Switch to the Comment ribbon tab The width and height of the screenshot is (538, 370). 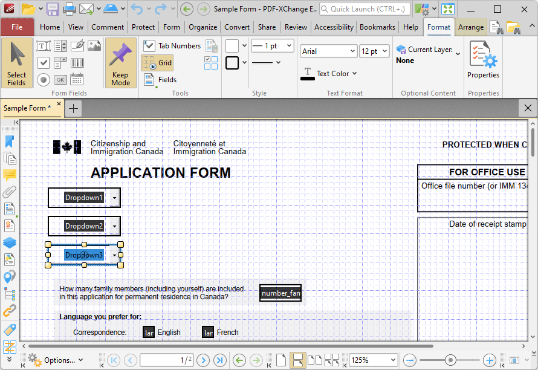click(x=108, y=27)
